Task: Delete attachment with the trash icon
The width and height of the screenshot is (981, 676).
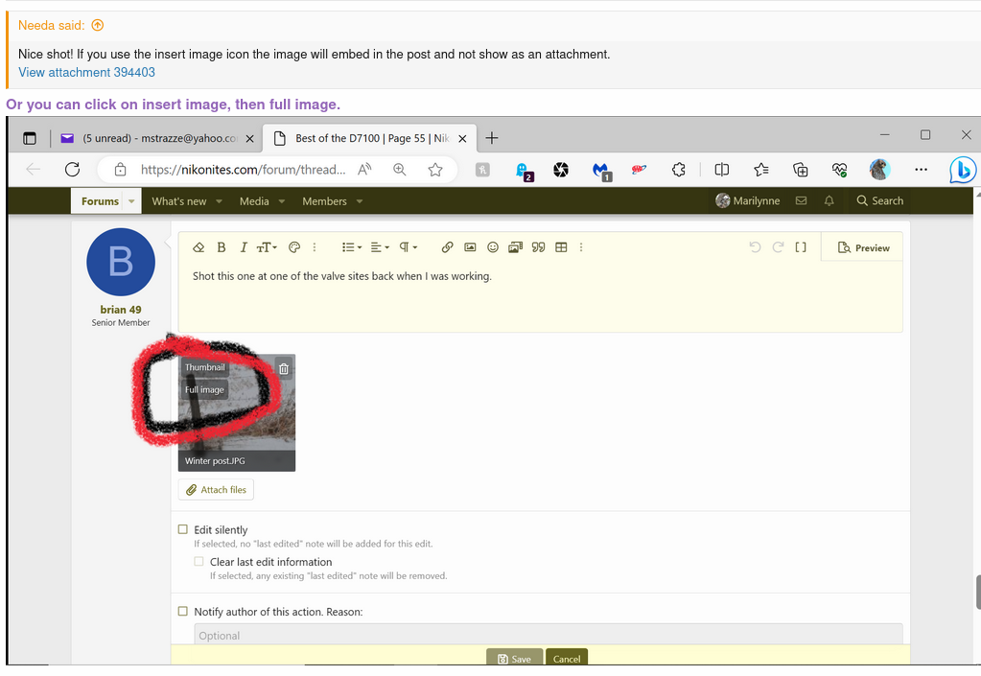Action: [x=283, y=368]
